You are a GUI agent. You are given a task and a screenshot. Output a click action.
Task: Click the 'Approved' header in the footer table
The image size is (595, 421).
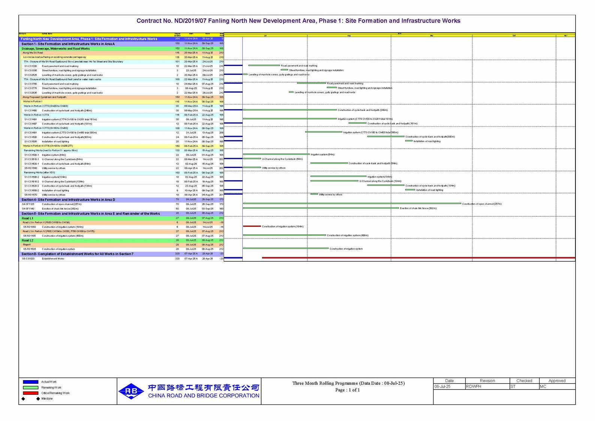pyautogui.click(x=557, y=381)
